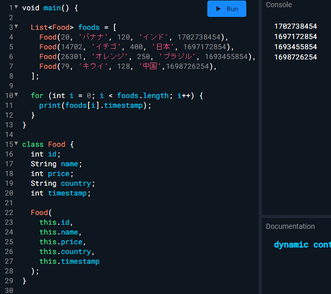The image size is (331, 294).
Task: Click line number 30 in the gutter
Action: 9,290
